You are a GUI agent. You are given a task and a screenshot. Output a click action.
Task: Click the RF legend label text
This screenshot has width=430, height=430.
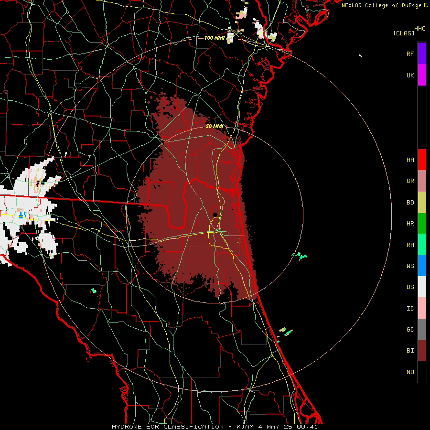tap(410, 54)
